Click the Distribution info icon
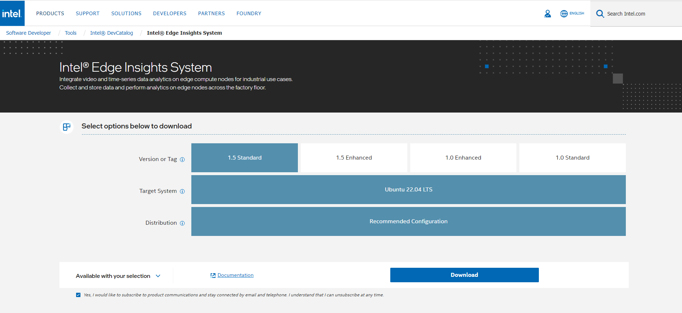Screen dimensions: 682x313 click(182, 223)
